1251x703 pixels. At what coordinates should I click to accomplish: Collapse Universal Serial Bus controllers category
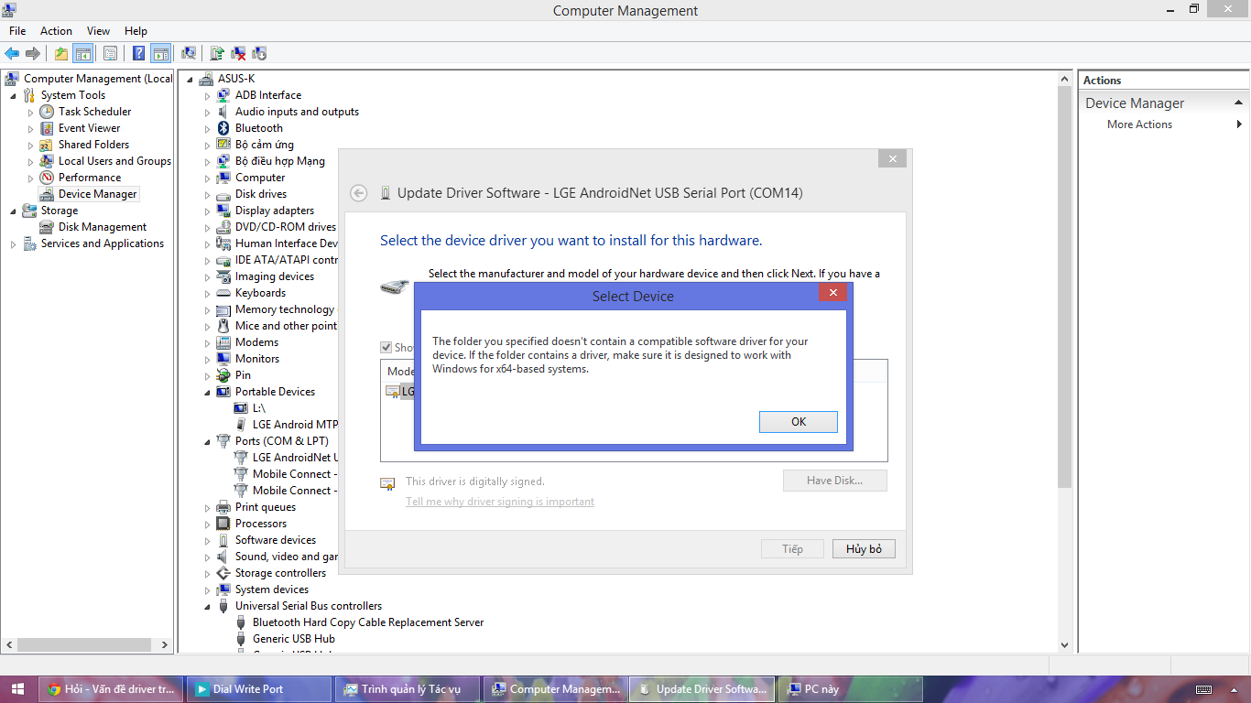207,606
